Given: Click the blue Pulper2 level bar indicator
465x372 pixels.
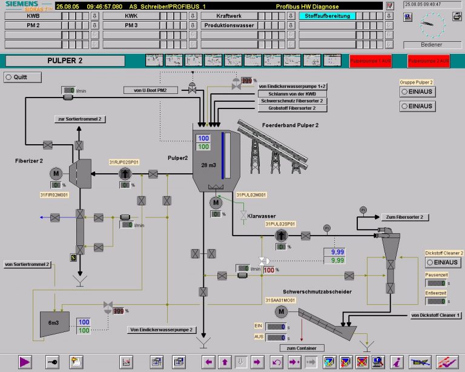Looking at the screenshot, I should point(224,154).
